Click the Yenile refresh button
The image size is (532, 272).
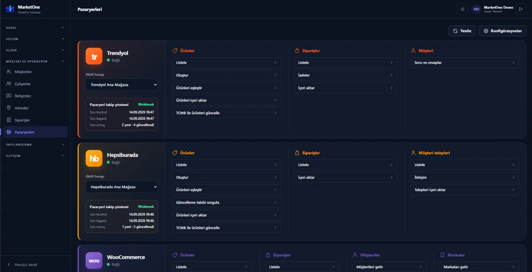(462, 31)
